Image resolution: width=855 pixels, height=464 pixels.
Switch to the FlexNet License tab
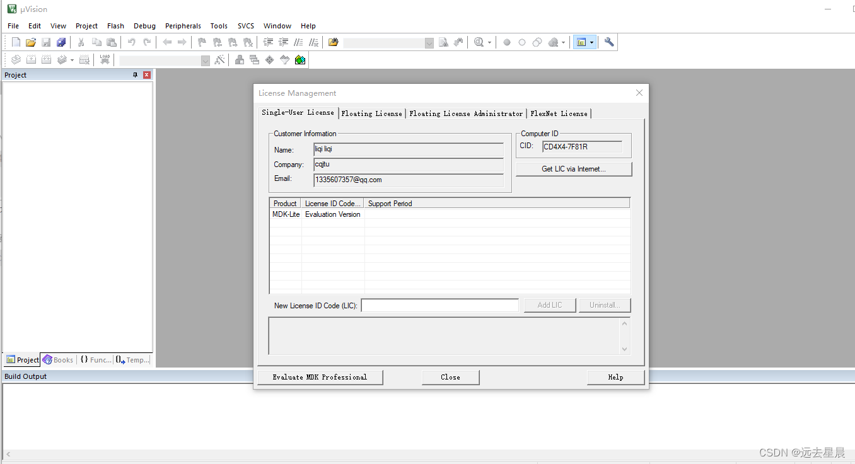pyautogui.click(x=559, y=113)
